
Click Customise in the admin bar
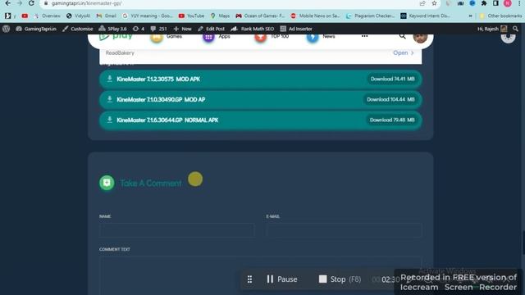(x=78, y=29)
